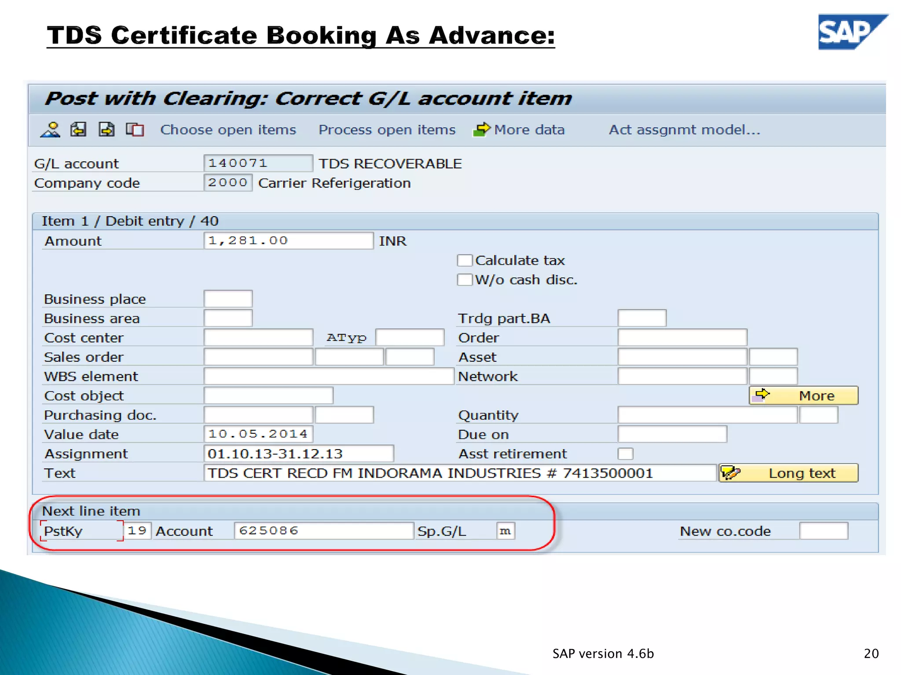Tick the W/o cash disc. checkbox

coord(465,279)
